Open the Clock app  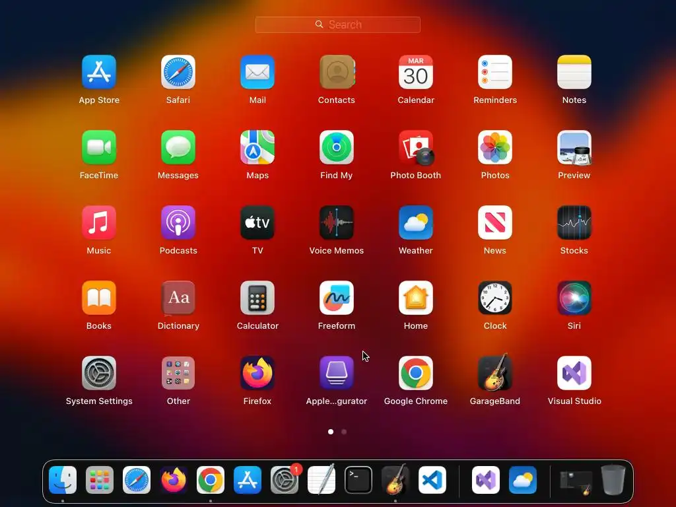(x=495, y=298)
